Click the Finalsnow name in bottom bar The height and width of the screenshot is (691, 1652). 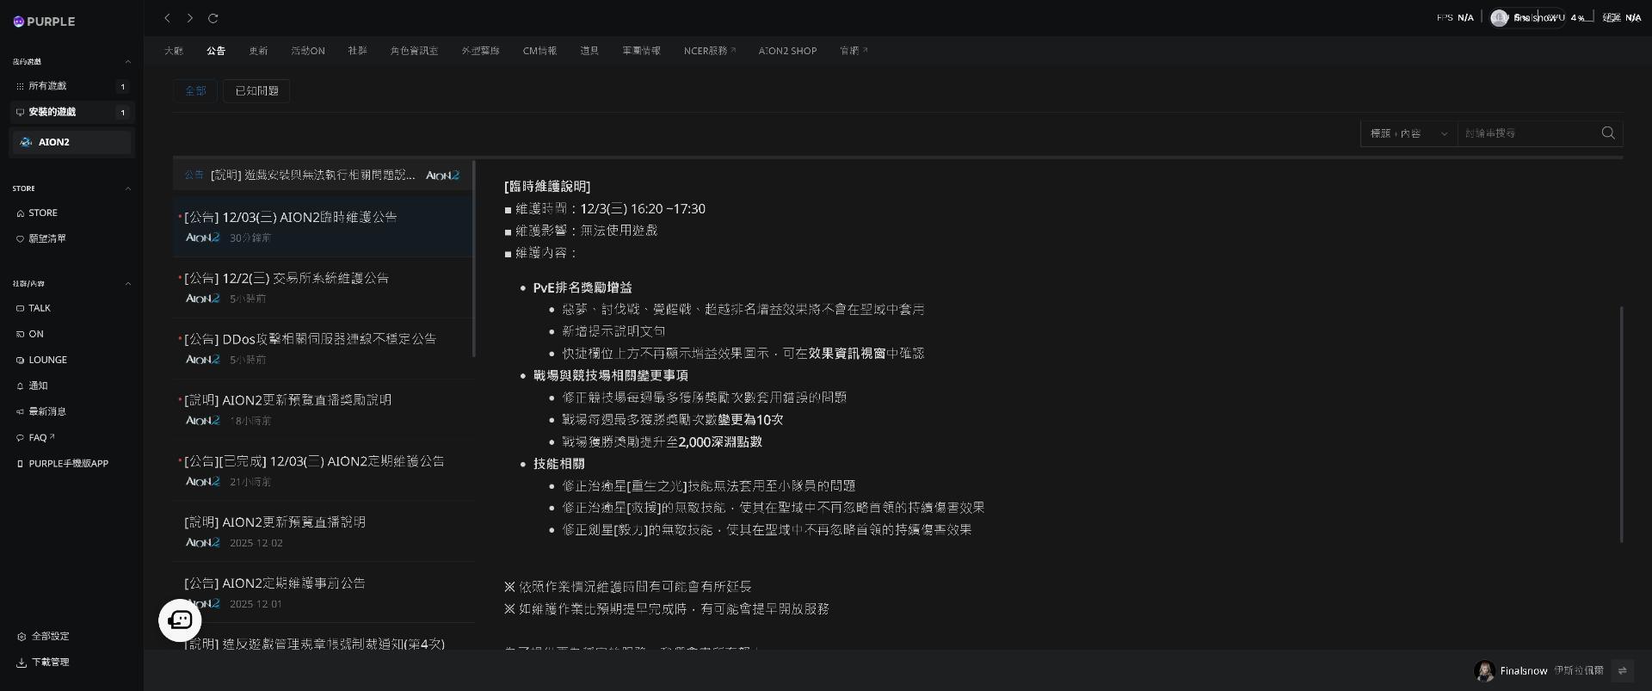click(1523, 670)
